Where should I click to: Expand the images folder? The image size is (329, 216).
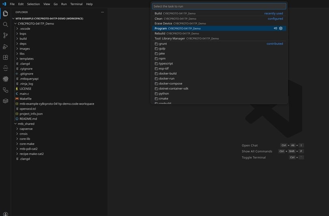tap(17, 49)
